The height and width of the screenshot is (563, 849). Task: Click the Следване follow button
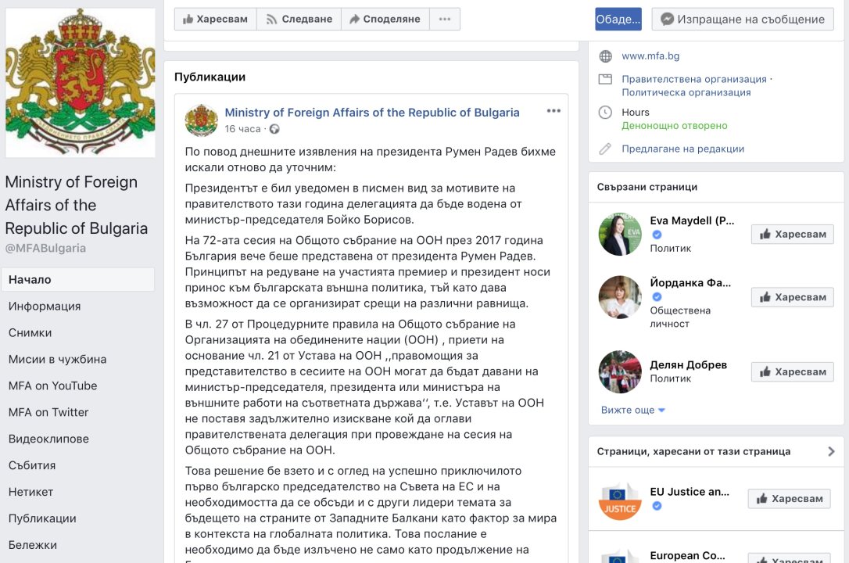click(x=299, y=19)
